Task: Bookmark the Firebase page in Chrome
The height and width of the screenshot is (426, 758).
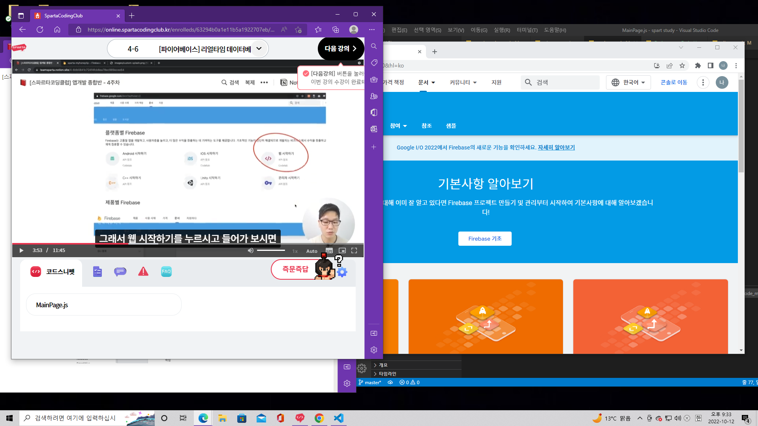Action: 682,65
